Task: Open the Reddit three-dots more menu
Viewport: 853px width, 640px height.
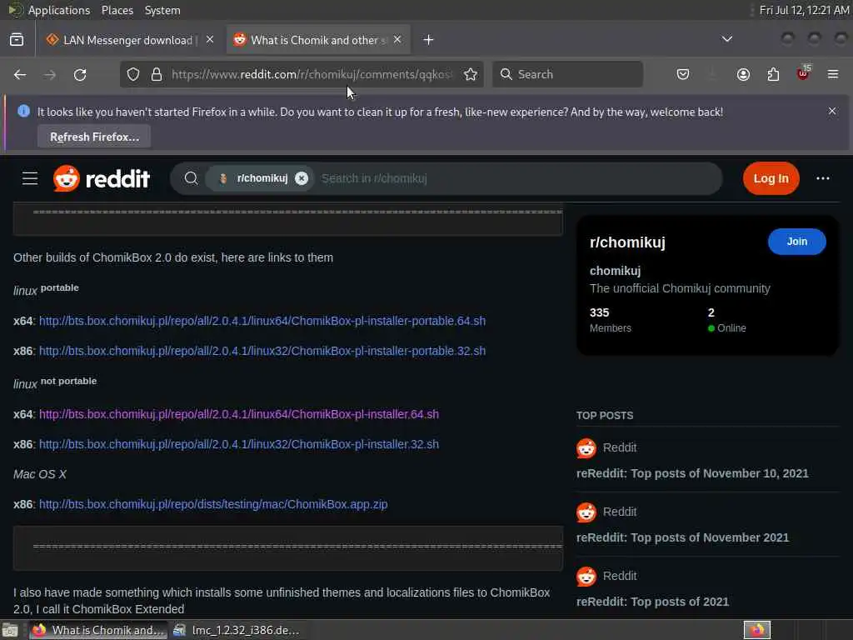Action: pos(822,178)
